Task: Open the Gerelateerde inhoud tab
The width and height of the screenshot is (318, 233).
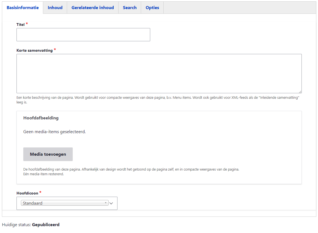Action: (x=93, y=8)
